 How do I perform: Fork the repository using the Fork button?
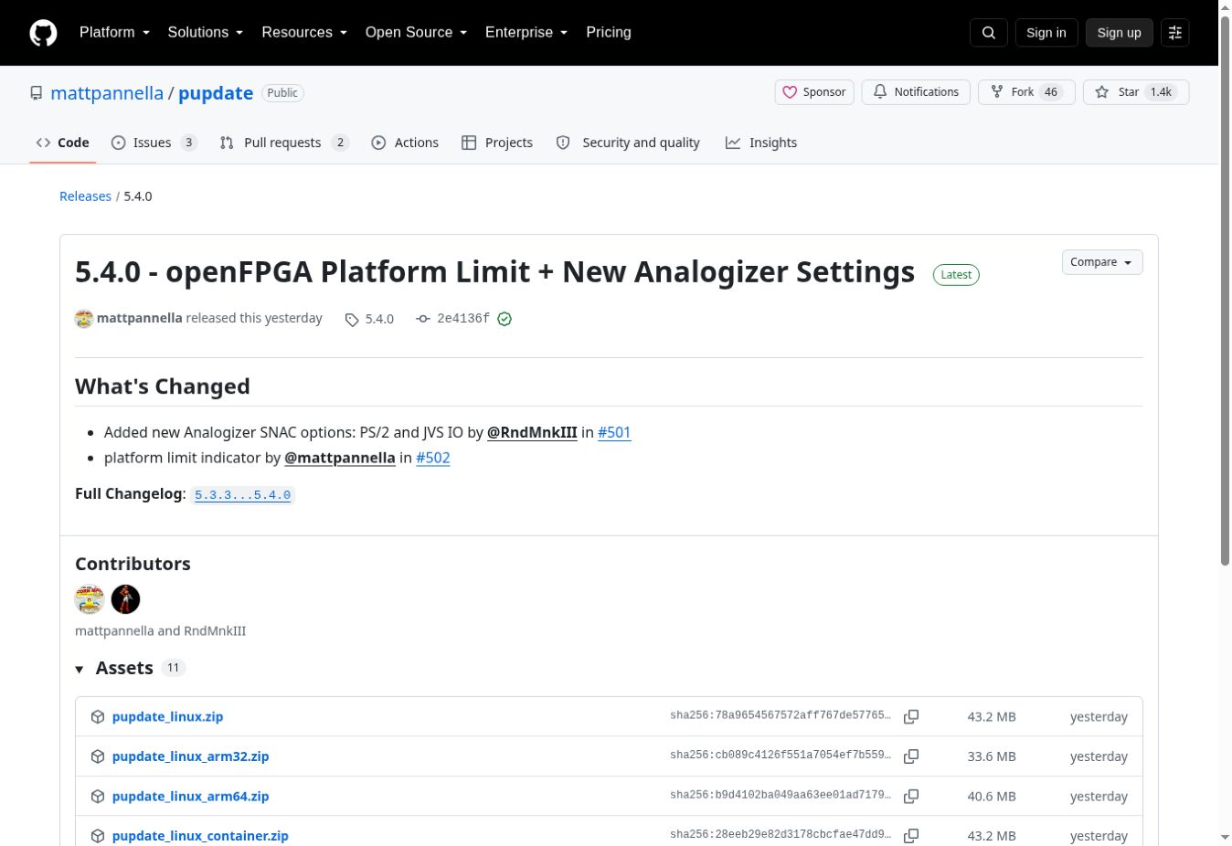click(x=1026, y=92)
